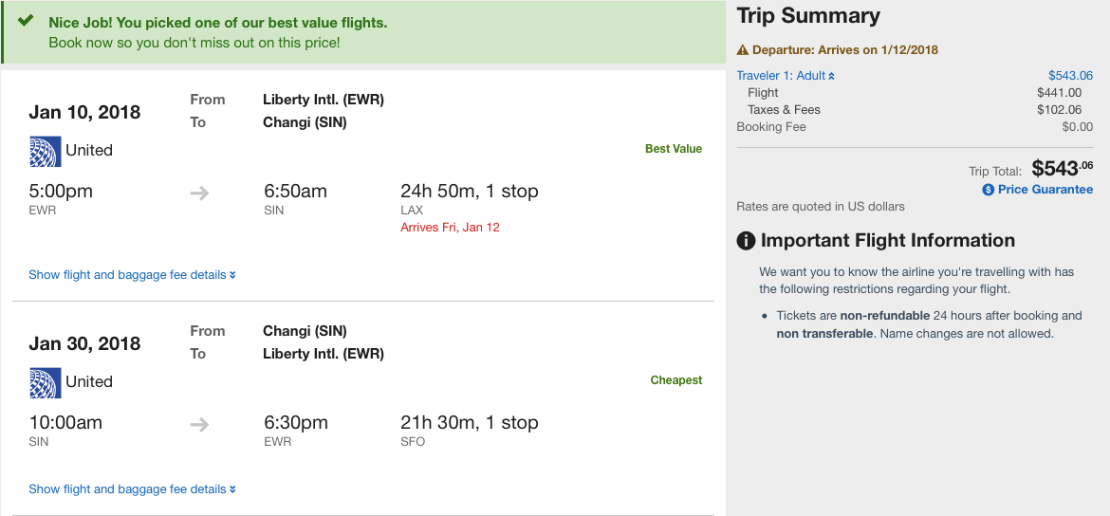Click the Price Guarantee dollar icon
Image resolution: width=1110 pixels, height=516 pixels.
coord(989,190)
